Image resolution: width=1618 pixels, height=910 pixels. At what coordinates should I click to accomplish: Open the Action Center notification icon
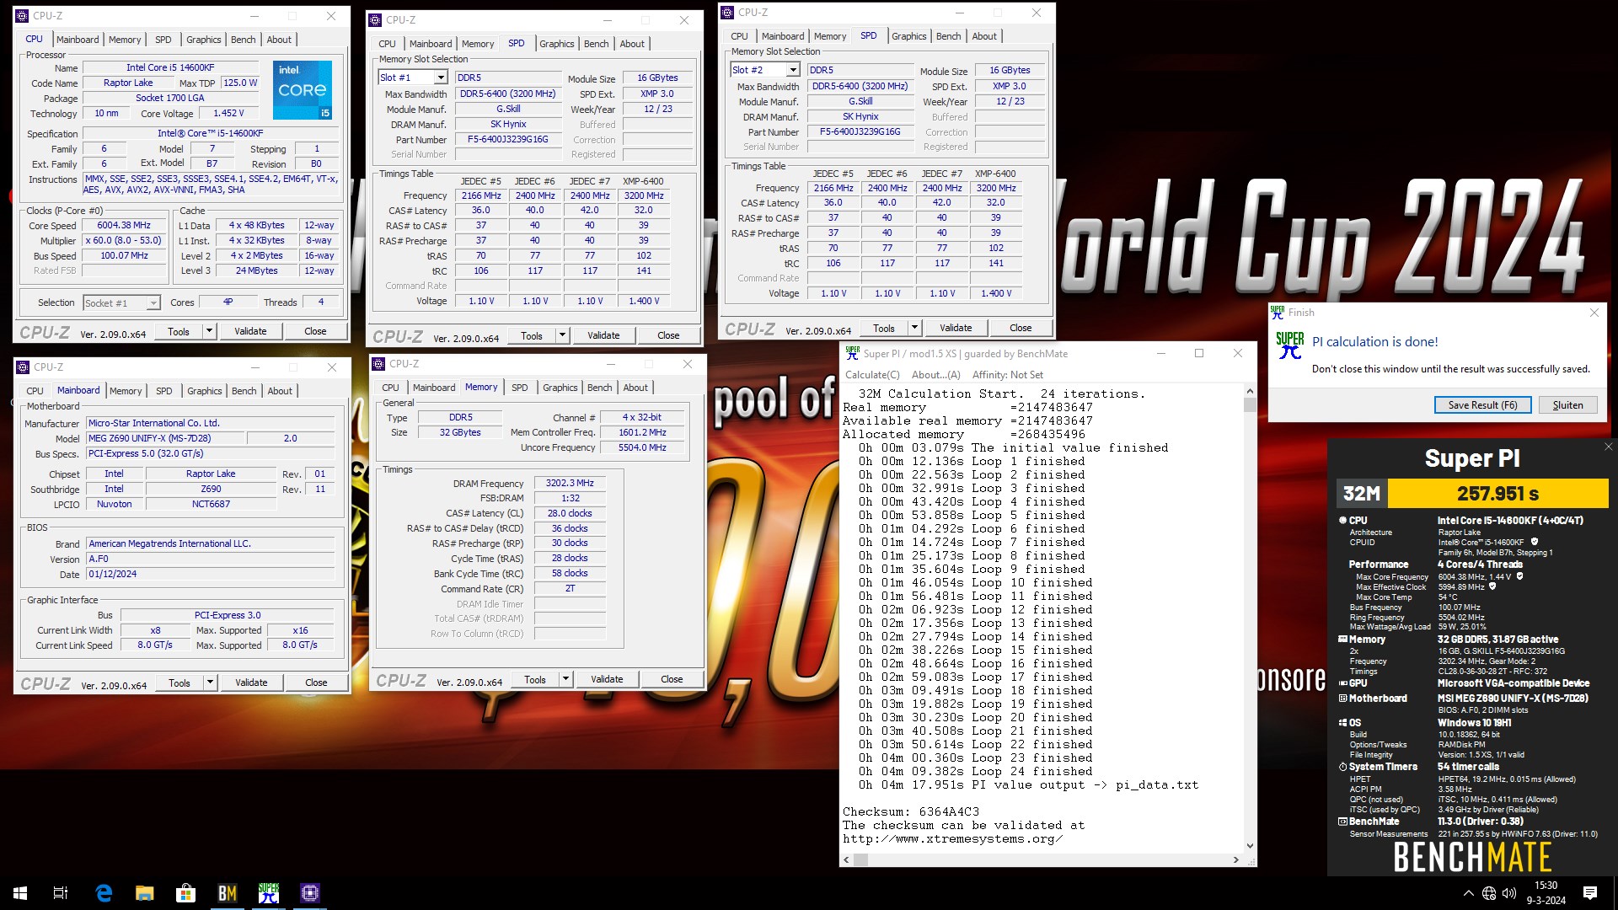click(x=1590, y=893)
